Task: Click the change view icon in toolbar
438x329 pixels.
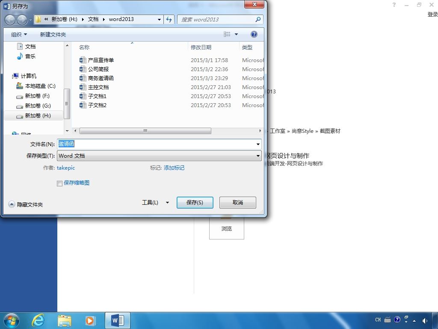Action: point(227,34)
